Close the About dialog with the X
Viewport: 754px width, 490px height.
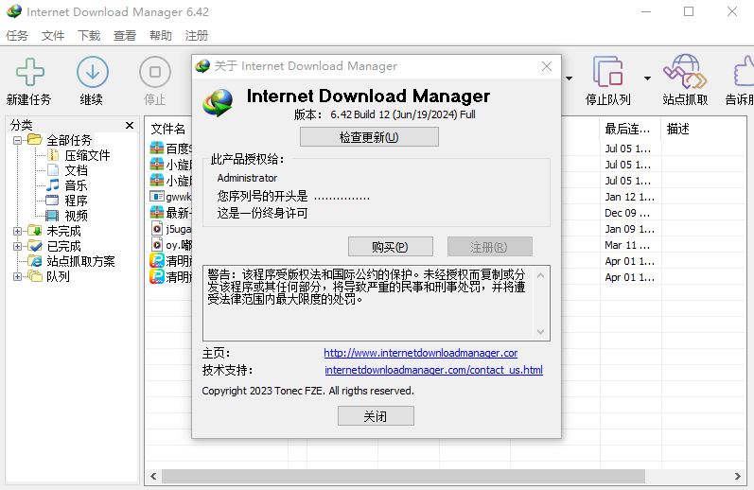[x=547, y=66]
